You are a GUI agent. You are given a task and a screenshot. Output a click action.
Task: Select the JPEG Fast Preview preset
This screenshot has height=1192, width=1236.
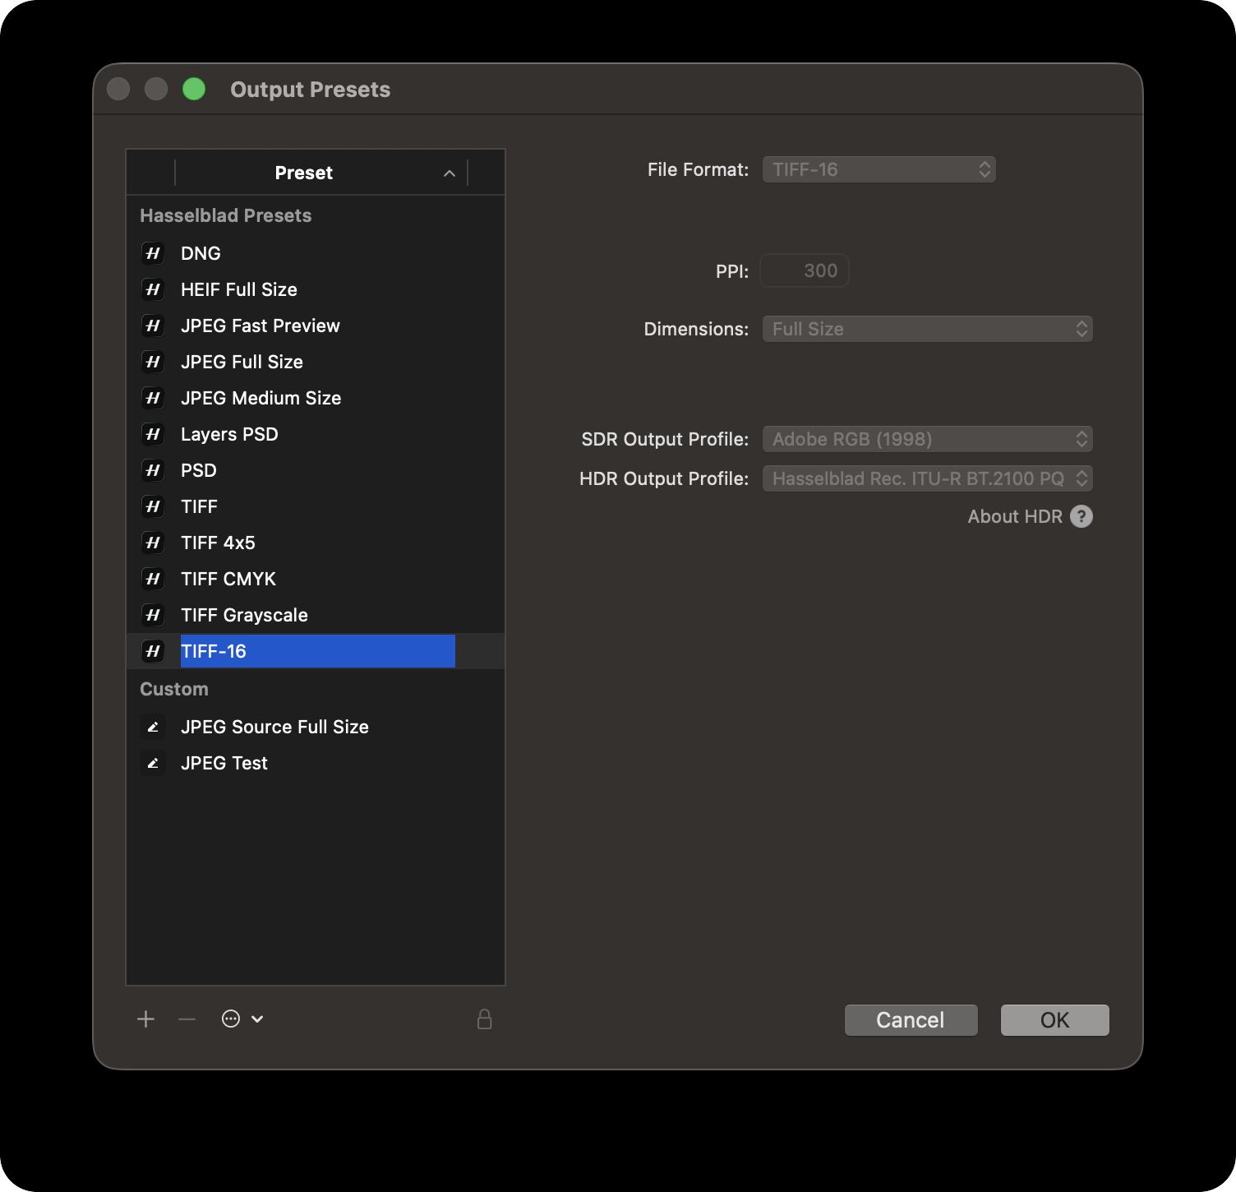click(x=316, y=326)
